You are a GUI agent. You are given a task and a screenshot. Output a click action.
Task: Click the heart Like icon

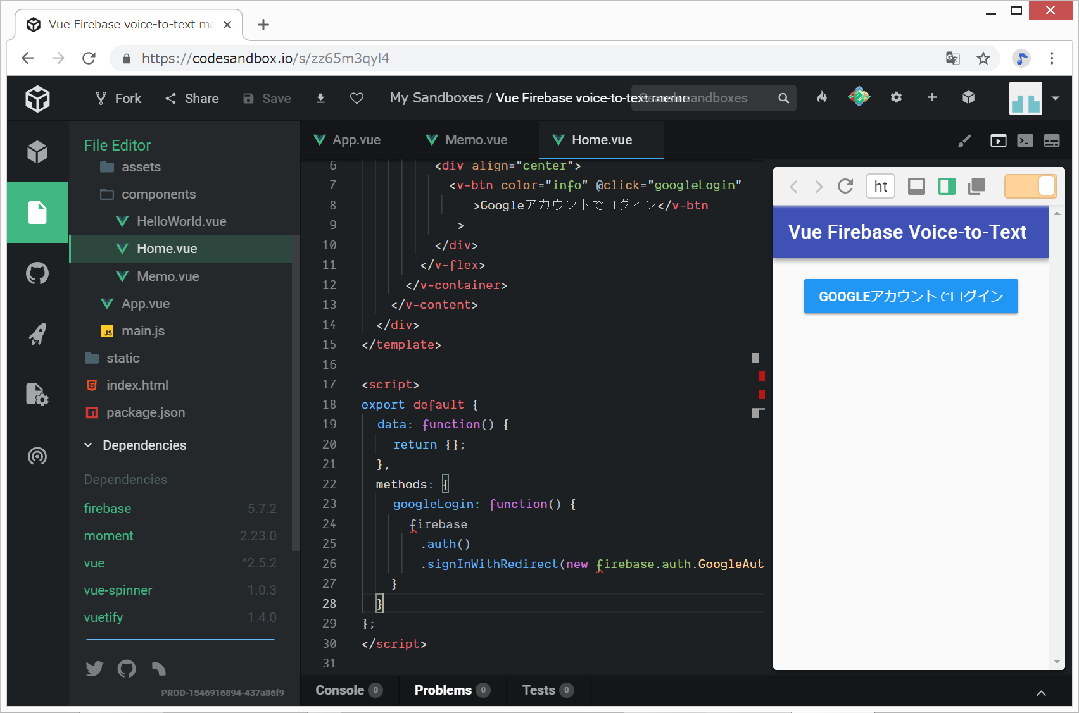(357, 98)
